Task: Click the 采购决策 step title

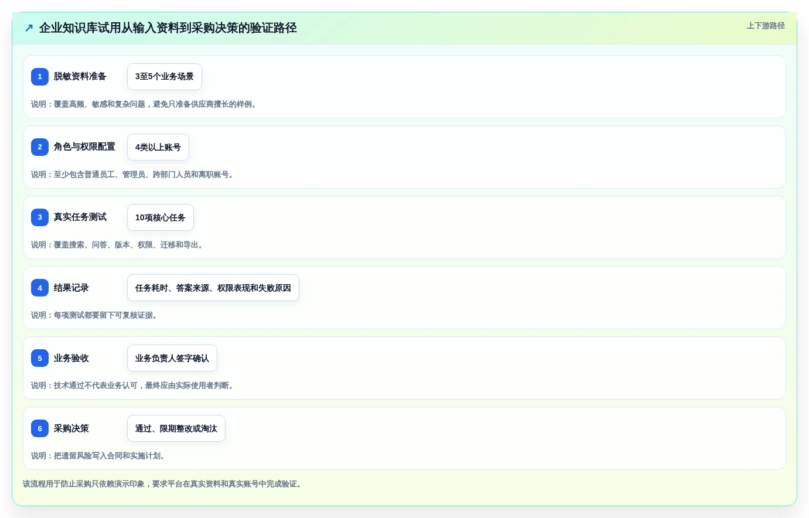Action: coord(71,428)
